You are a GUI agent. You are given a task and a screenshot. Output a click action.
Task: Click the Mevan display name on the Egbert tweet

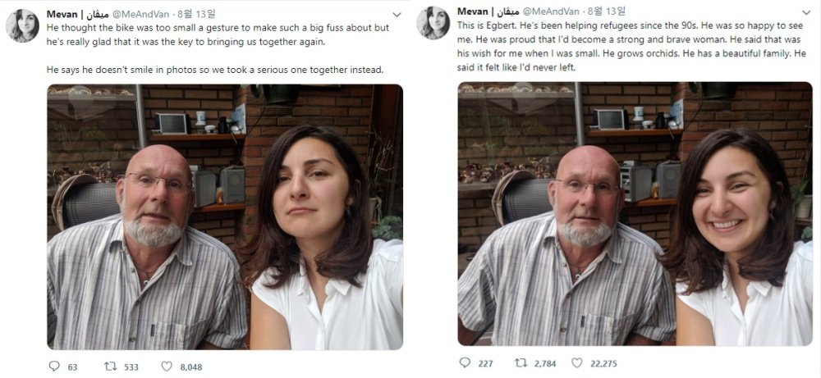tap(472, 11)
